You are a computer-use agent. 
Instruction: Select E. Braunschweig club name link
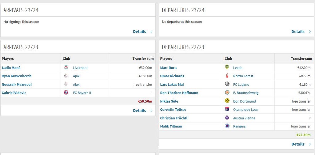pyautogui.click(x=246, y=93)
